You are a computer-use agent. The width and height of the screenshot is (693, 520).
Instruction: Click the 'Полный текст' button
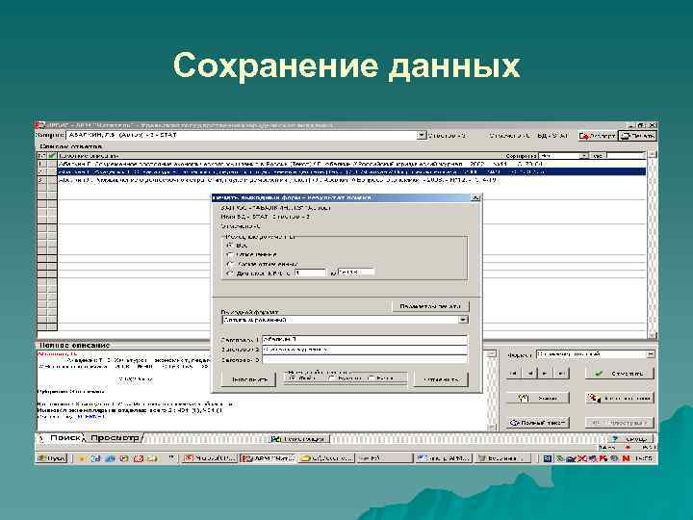537,423
